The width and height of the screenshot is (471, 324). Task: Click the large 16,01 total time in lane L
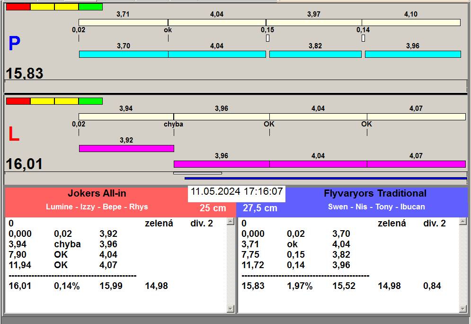click(x=24, y=164)
